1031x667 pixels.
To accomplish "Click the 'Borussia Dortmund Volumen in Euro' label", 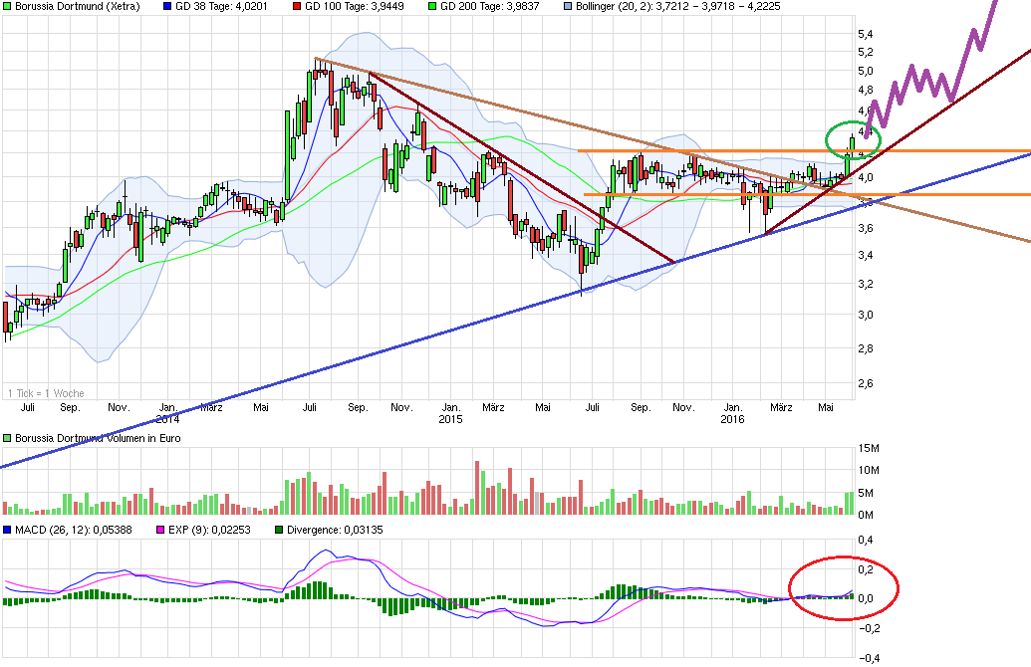I will coord(98,438).
